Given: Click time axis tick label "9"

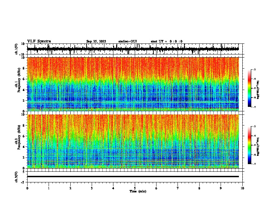Looking at the screenshot, I should 221,188.
